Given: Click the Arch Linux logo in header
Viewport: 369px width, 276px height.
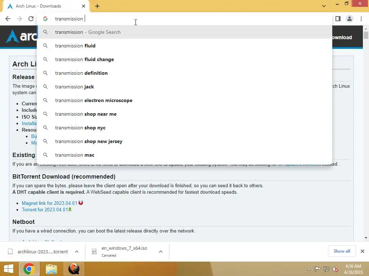Looking at the screenshot, I should [21, 36].
